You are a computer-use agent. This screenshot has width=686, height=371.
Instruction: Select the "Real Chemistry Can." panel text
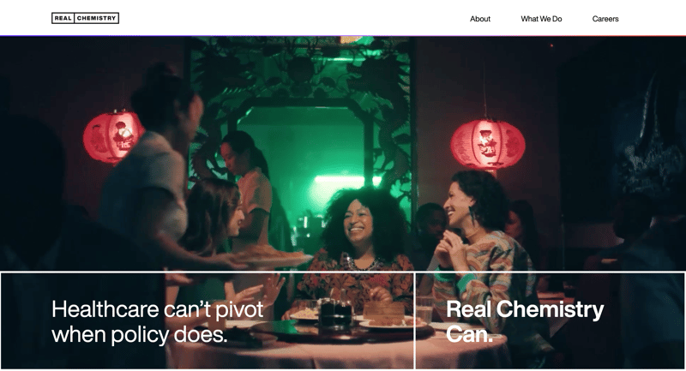(525, 321)
